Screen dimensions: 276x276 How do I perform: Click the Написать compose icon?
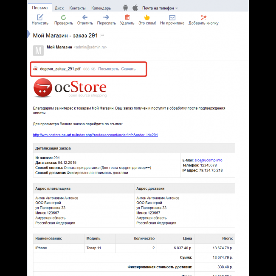[40, 17]
